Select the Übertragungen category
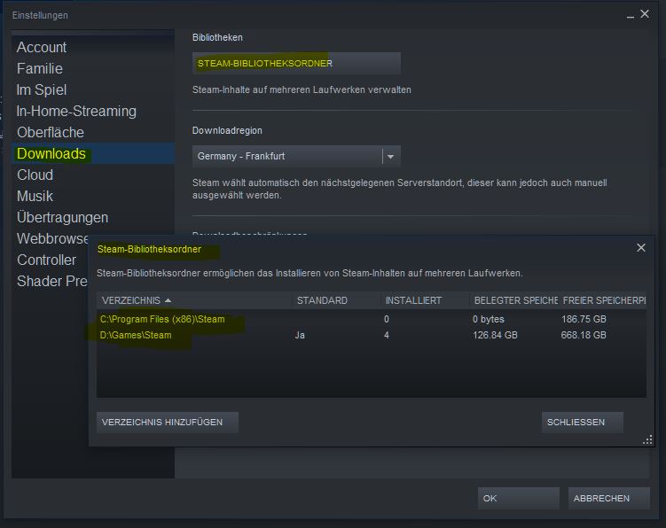 tap(93, 217)
